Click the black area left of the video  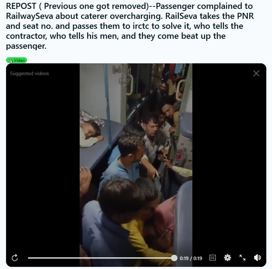[43, 165]
